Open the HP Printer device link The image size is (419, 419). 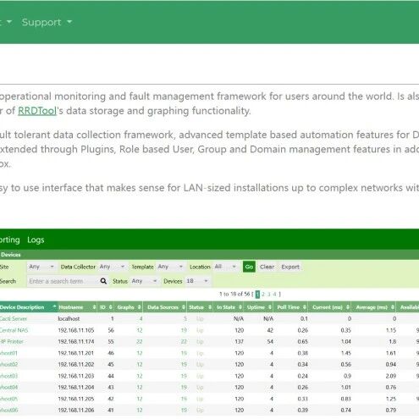click(x=12, y=341)
